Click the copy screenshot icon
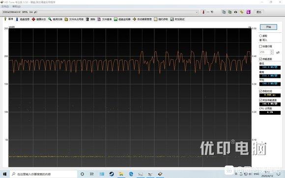 (230, 12)
